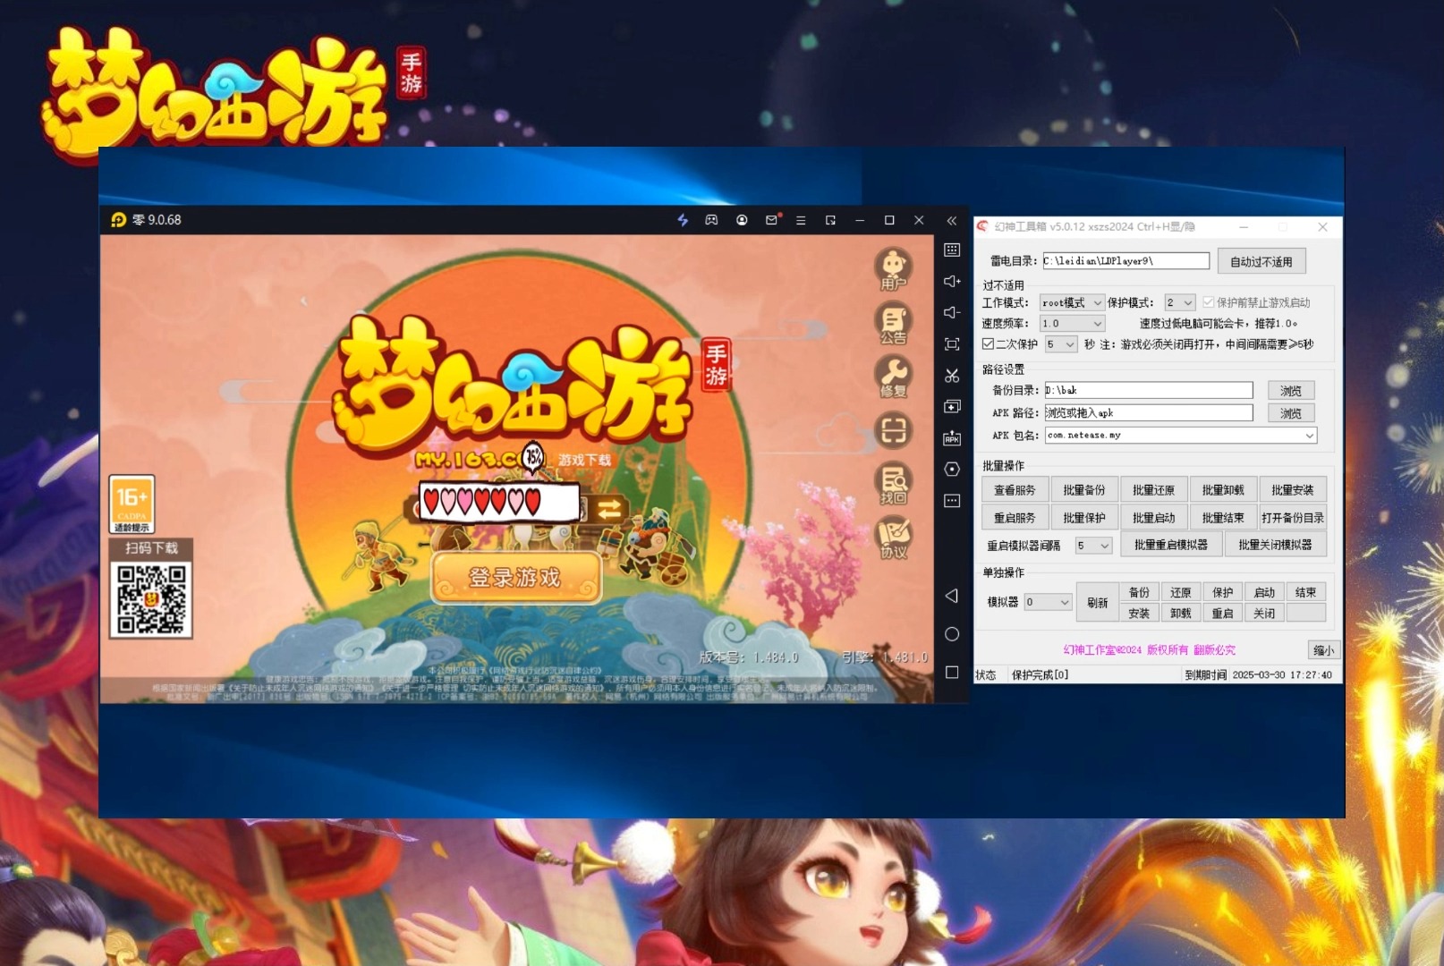
Task: Select the 修复 repair tool icon
Action: [893, 377]
